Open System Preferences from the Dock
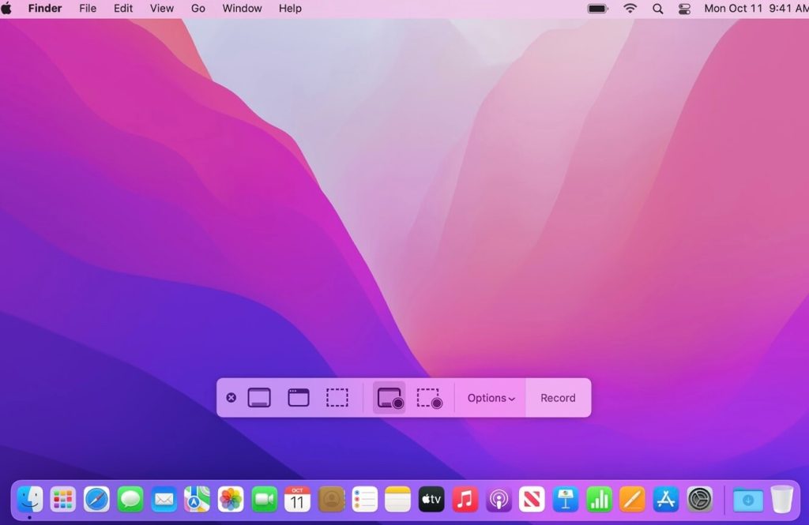Screen dimensions: 809x525 click(700, 499)
